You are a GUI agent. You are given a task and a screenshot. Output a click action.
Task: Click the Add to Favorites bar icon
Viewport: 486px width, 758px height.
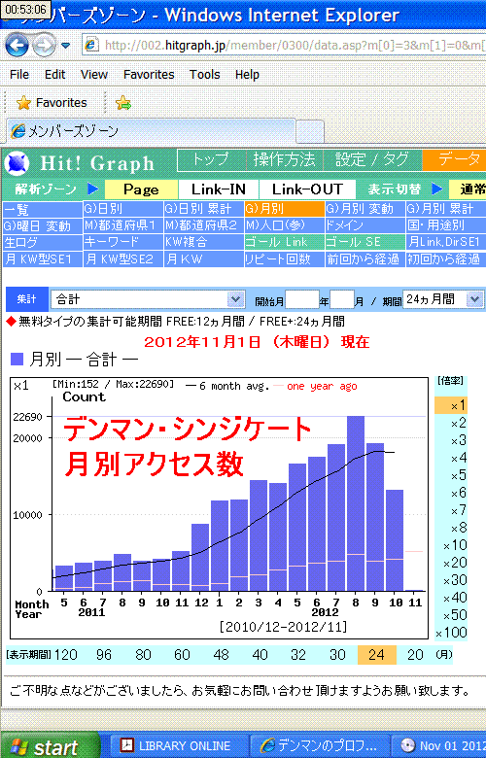click(x=123, y=103)
